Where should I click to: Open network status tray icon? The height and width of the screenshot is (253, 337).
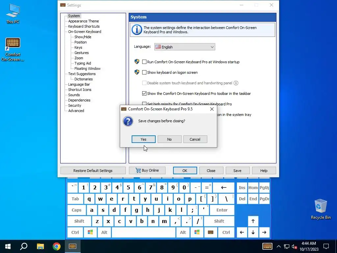pyautogui.click(x=287, y=246)
